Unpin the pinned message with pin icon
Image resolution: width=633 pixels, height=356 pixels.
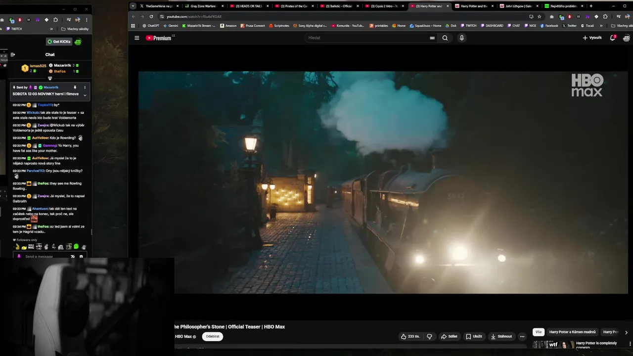click(75, 88)
